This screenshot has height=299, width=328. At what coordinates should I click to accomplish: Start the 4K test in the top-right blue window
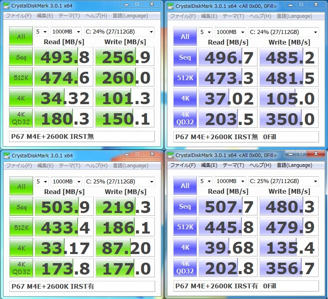185,98
